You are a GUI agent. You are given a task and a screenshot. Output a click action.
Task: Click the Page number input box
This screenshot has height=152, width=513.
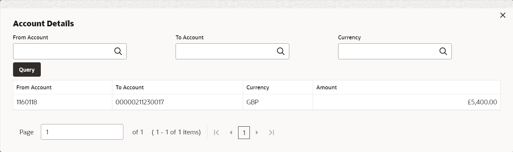[x=82, y=132]
